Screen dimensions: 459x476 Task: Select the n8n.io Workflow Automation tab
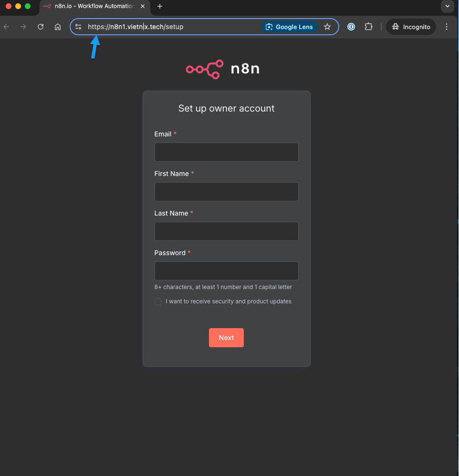(95, 7)
